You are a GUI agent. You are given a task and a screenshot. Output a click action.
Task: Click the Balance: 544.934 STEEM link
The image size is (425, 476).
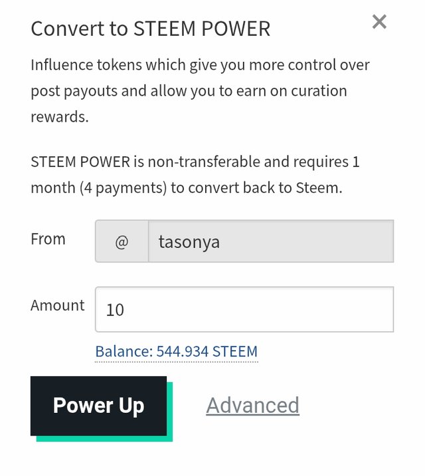click(176, 351)
